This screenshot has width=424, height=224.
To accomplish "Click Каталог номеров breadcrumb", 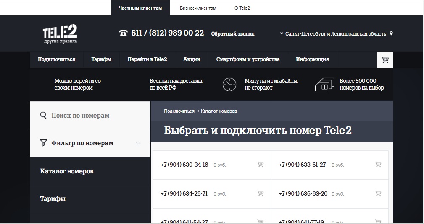I will coord(219,111).
